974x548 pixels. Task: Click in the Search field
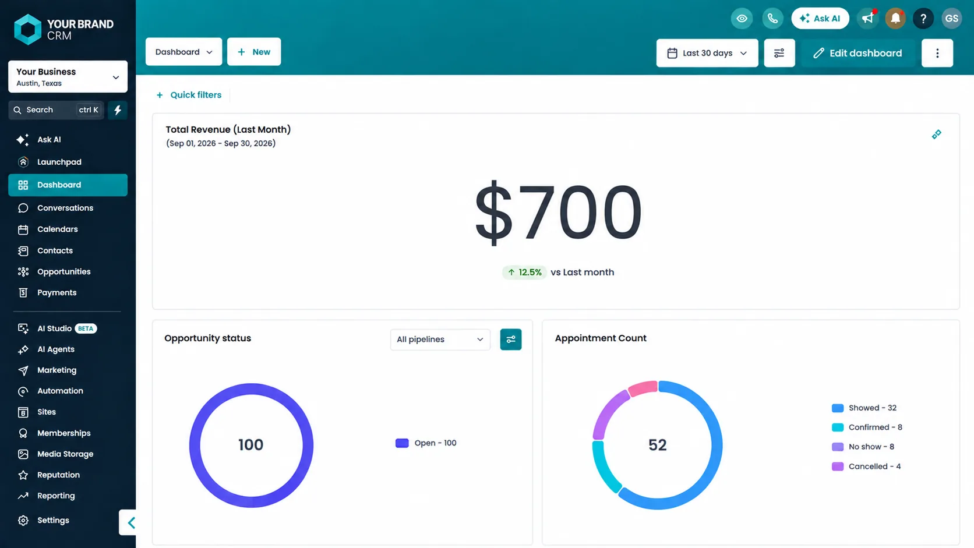[x=56, y=110]
